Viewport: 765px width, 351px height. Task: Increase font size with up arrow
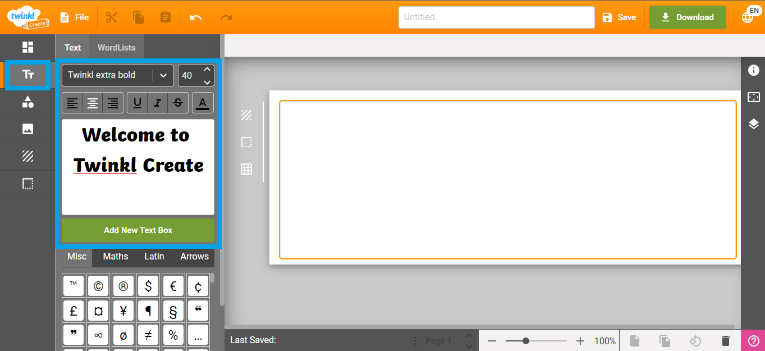point(207,69)
